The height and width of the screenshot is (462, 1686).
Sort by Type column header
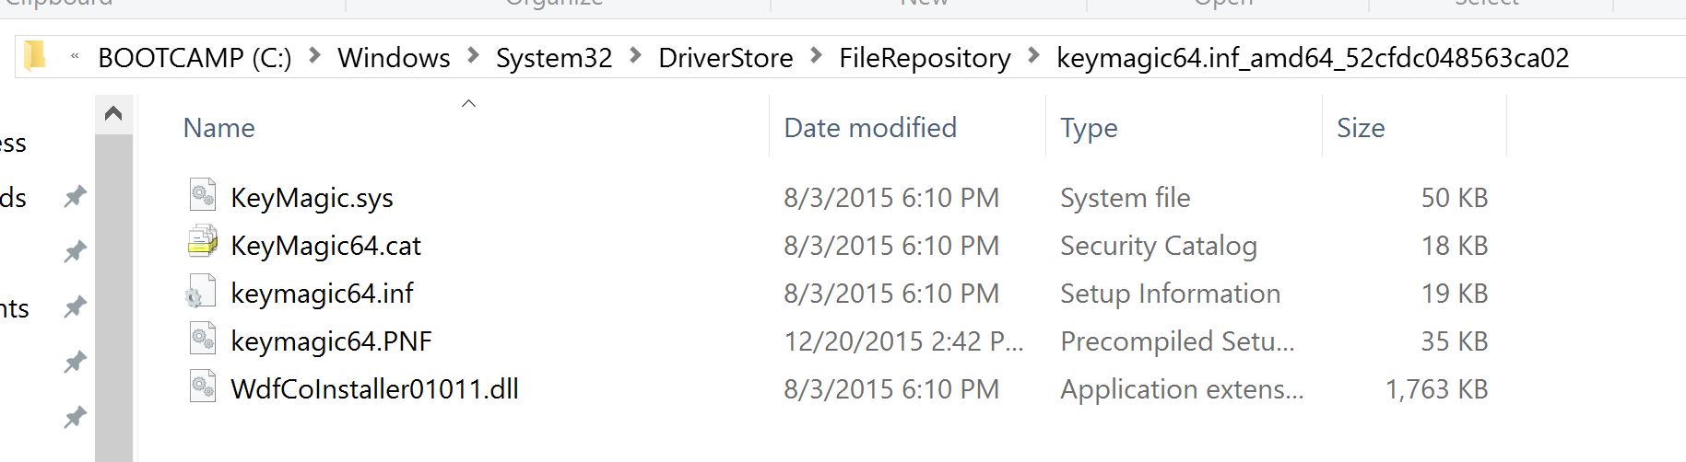(1088, 128)
